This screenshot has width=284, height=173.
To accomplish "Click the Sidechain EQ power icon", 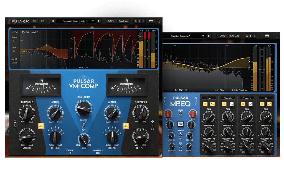I will (x=23, y=32).
